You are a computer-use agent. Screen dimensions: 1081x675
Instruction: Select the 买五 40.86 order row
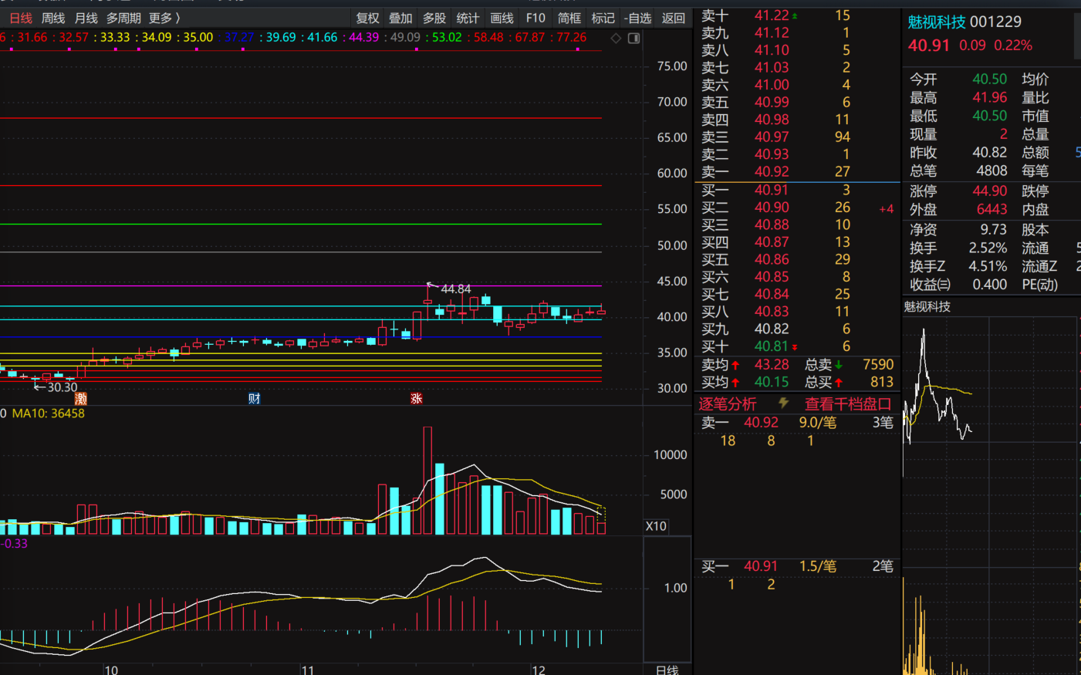797,259
